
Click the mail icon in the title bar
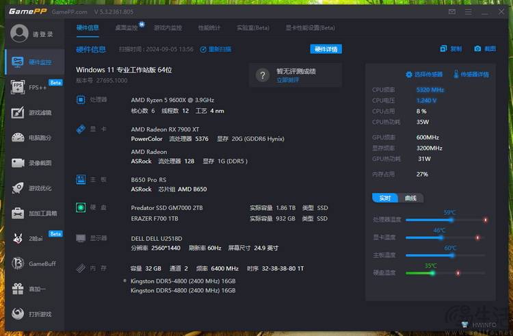[x=452, y=12]
